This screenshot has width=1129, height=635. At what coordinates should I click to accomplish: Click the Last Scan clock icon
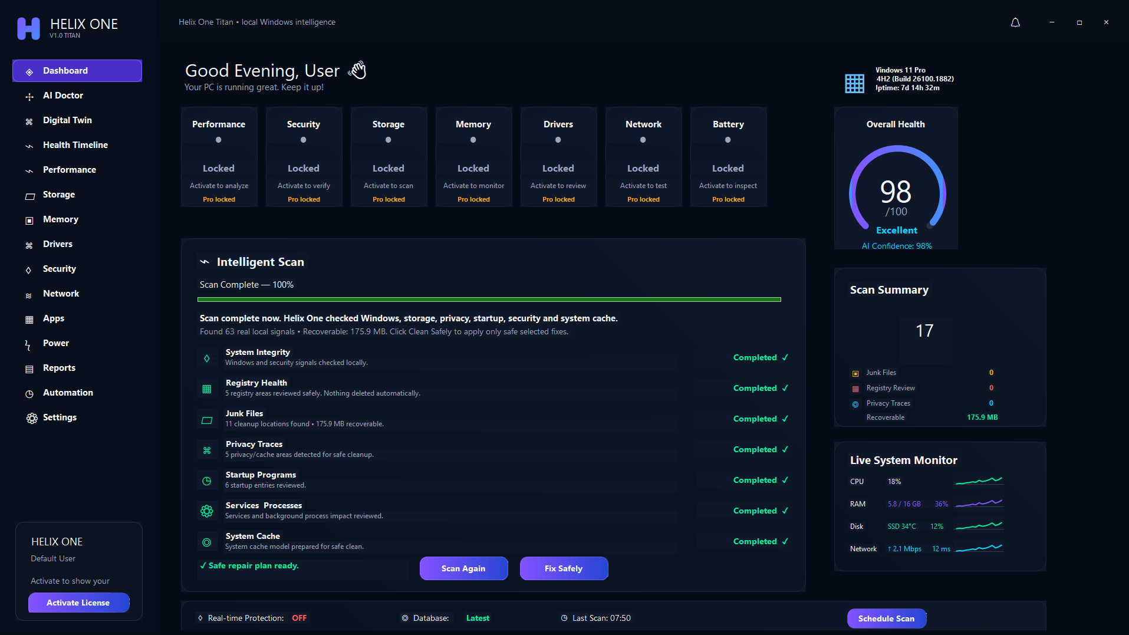coord(564,618)
